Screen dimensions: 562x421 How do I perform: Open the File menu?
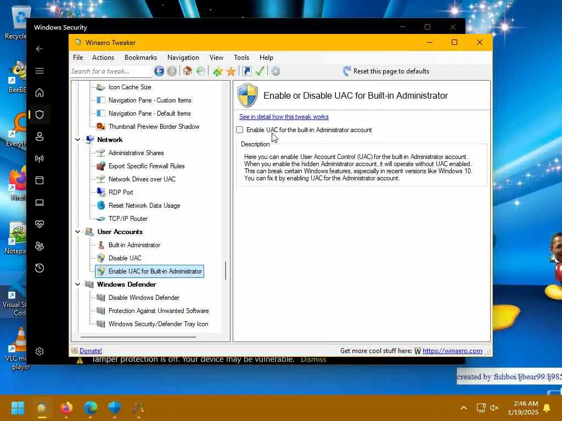click(78, 57)
